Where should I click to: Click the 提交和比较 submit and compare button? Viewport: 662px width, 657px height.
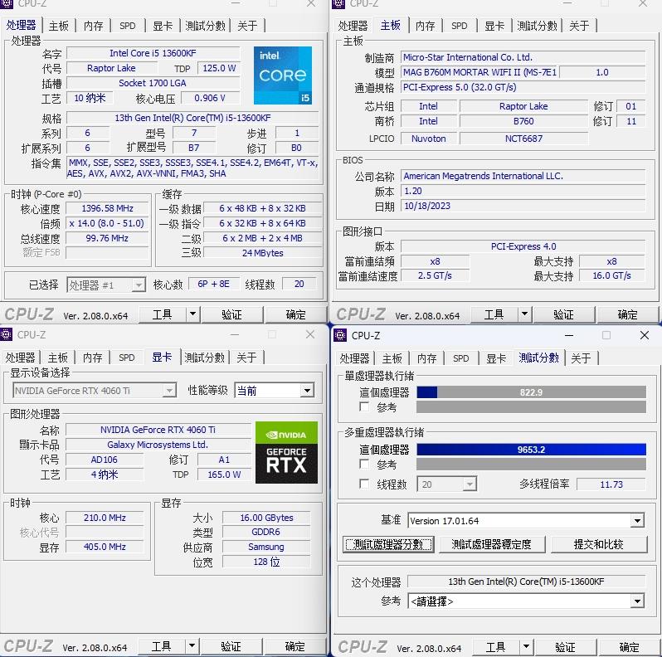pyautogui.click(x=598, y=544)
